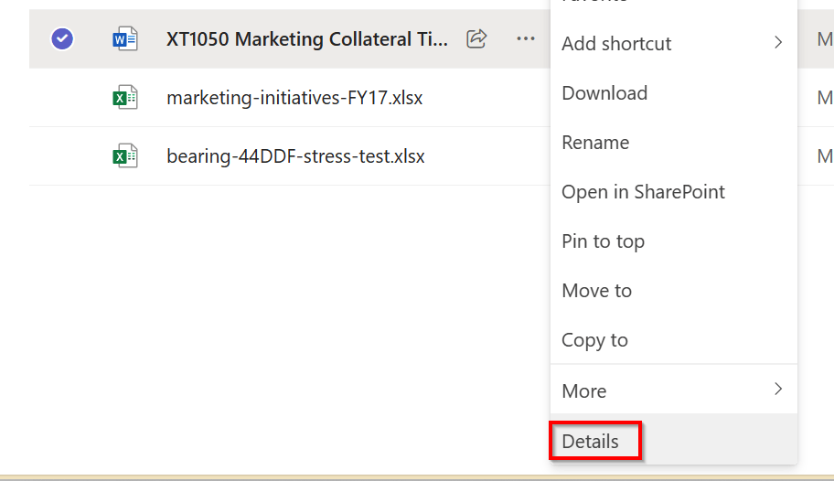The height and width of the screenshot is (481, 834).
Task: Open Details from the context menu
Action: coord(591,441)
